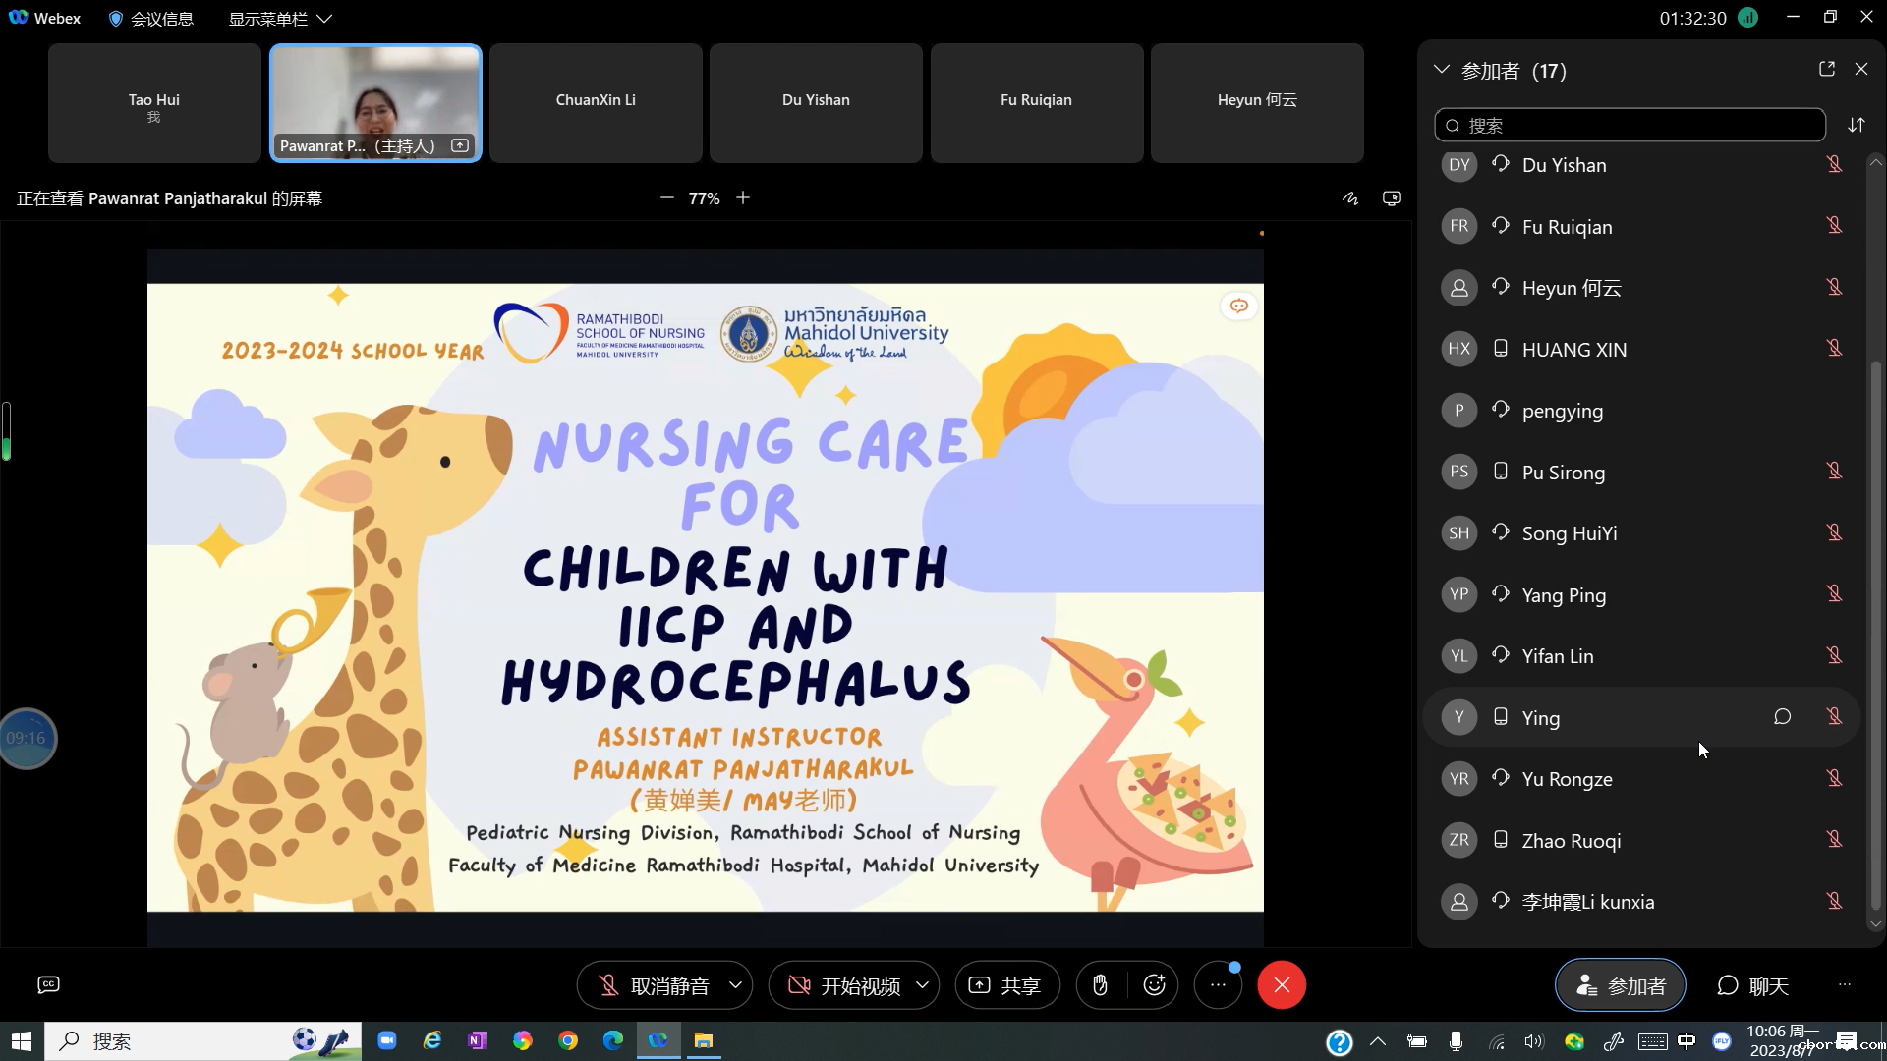The image size is (1887, 1061).
Task: Sort the participants list
Action: pyautogui.click(x=1856, y=125)
